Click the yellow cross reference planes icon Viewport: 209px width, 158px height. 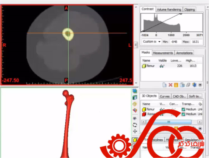pos(135,104)
